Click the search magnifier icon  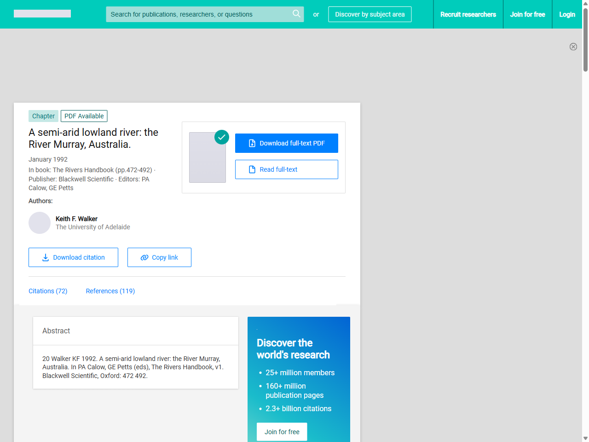pyautogui.click(x=296, y=14)
